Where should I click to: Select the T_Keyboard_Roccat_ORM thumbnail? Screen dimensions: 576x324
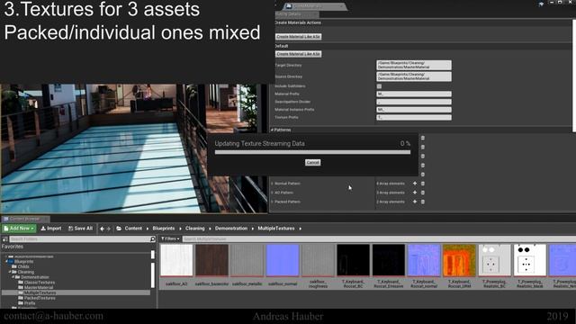click(x=459, y=260)
